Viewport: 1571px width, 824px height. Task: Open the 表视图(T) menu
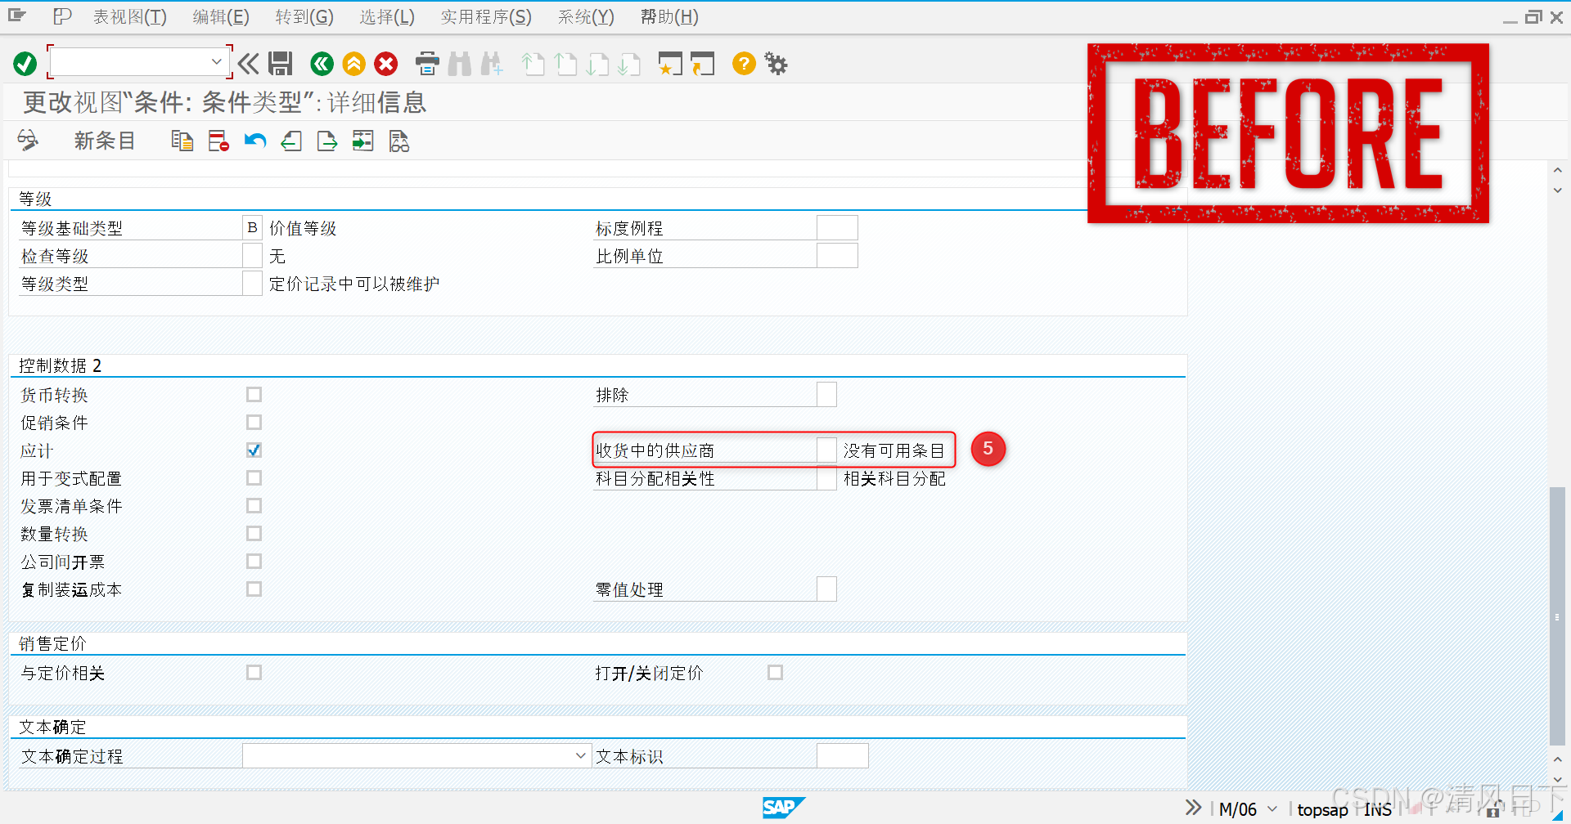pos(129,16)
